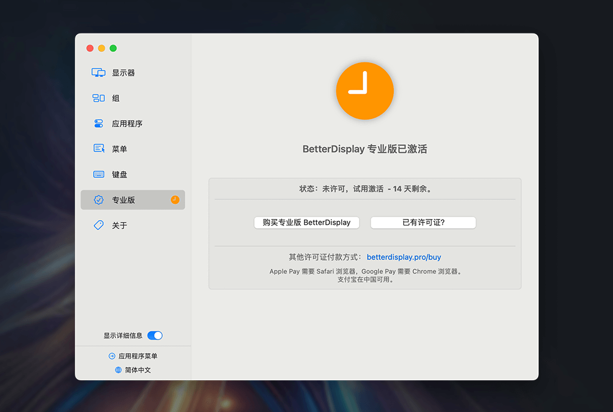Toggle the 显示详细信息 switch off
The height and width of the screenshot is (412, 613).
[155, 335]
